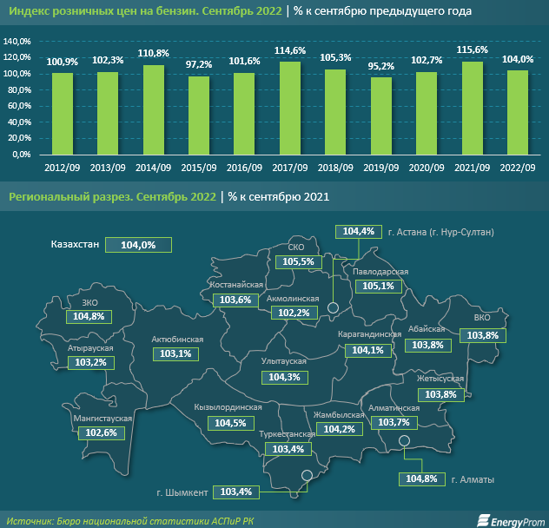549x528 pixels.
Task: Click the Shymkent city circle marker on map
Action: coord(306,474)
